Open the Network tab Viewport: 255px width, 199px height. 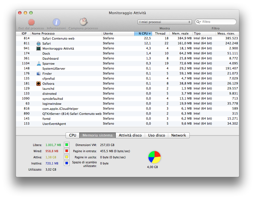(179, 135)
